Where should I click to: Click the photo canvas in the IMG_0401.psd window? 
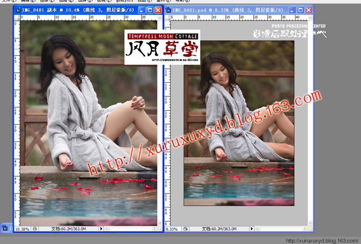point(239,123)
